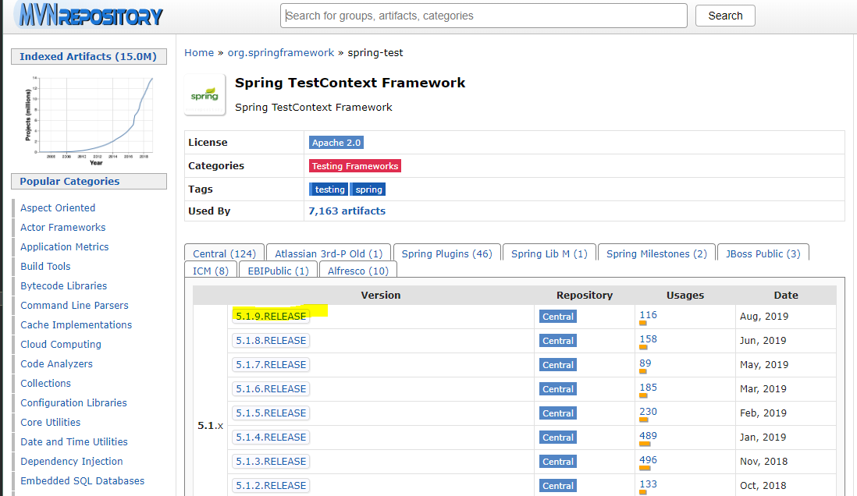
Task: Open version 5.1.6.RELEASE
Action: click(x=271, y=389)
